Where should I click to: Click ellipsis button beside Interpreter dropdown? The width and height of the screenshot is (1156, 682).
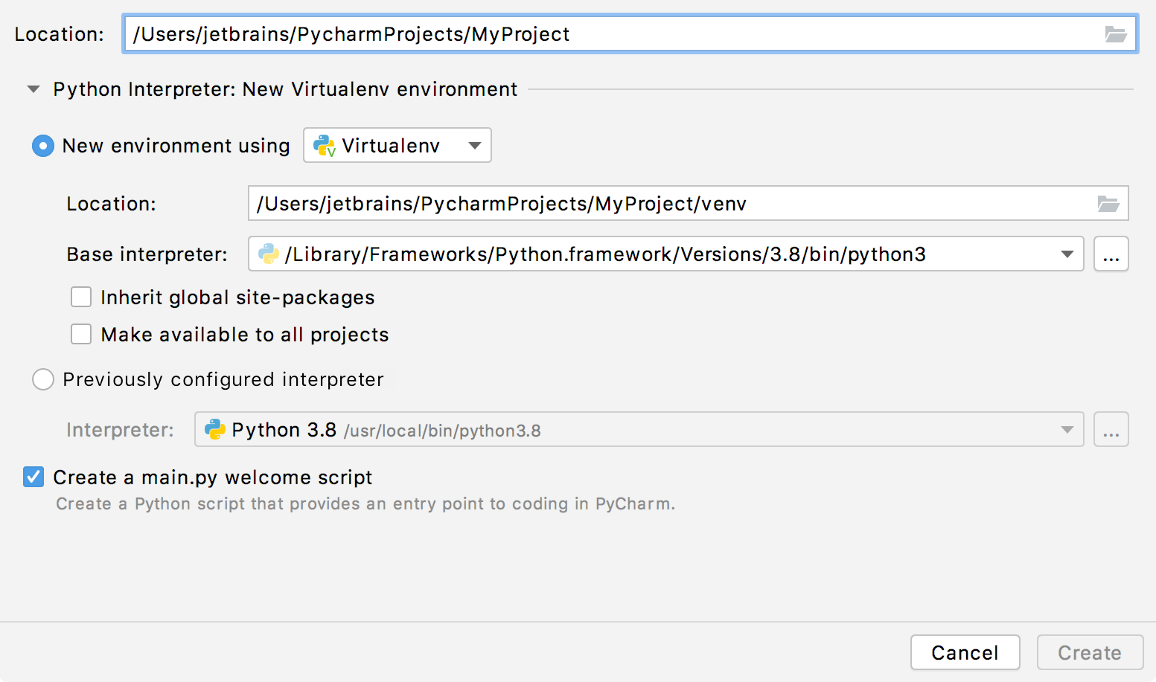click(x=1111, y=430)
